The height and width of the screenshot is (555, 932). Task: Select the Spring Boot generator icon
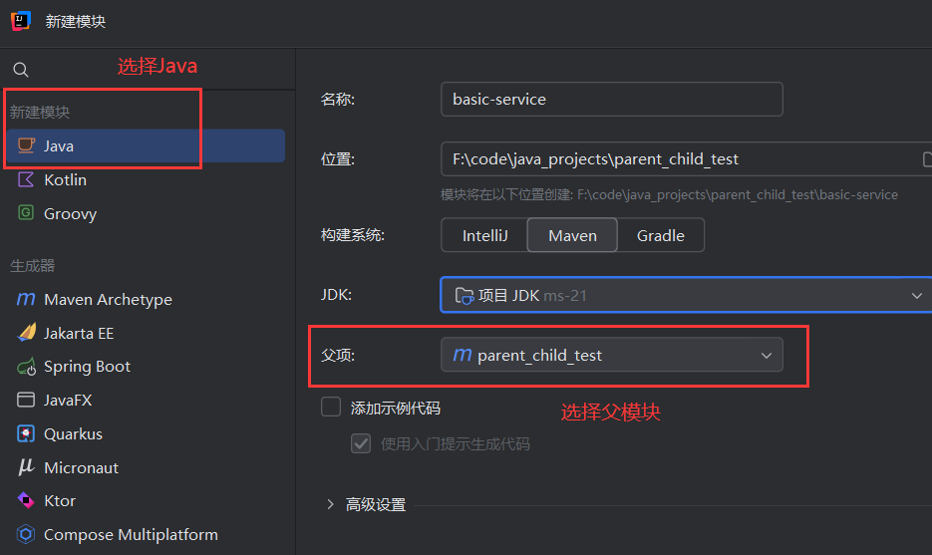click(26, 367)
